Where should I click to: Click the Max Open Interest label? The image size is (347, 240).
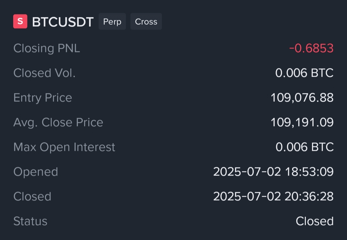tap(64, 147)
